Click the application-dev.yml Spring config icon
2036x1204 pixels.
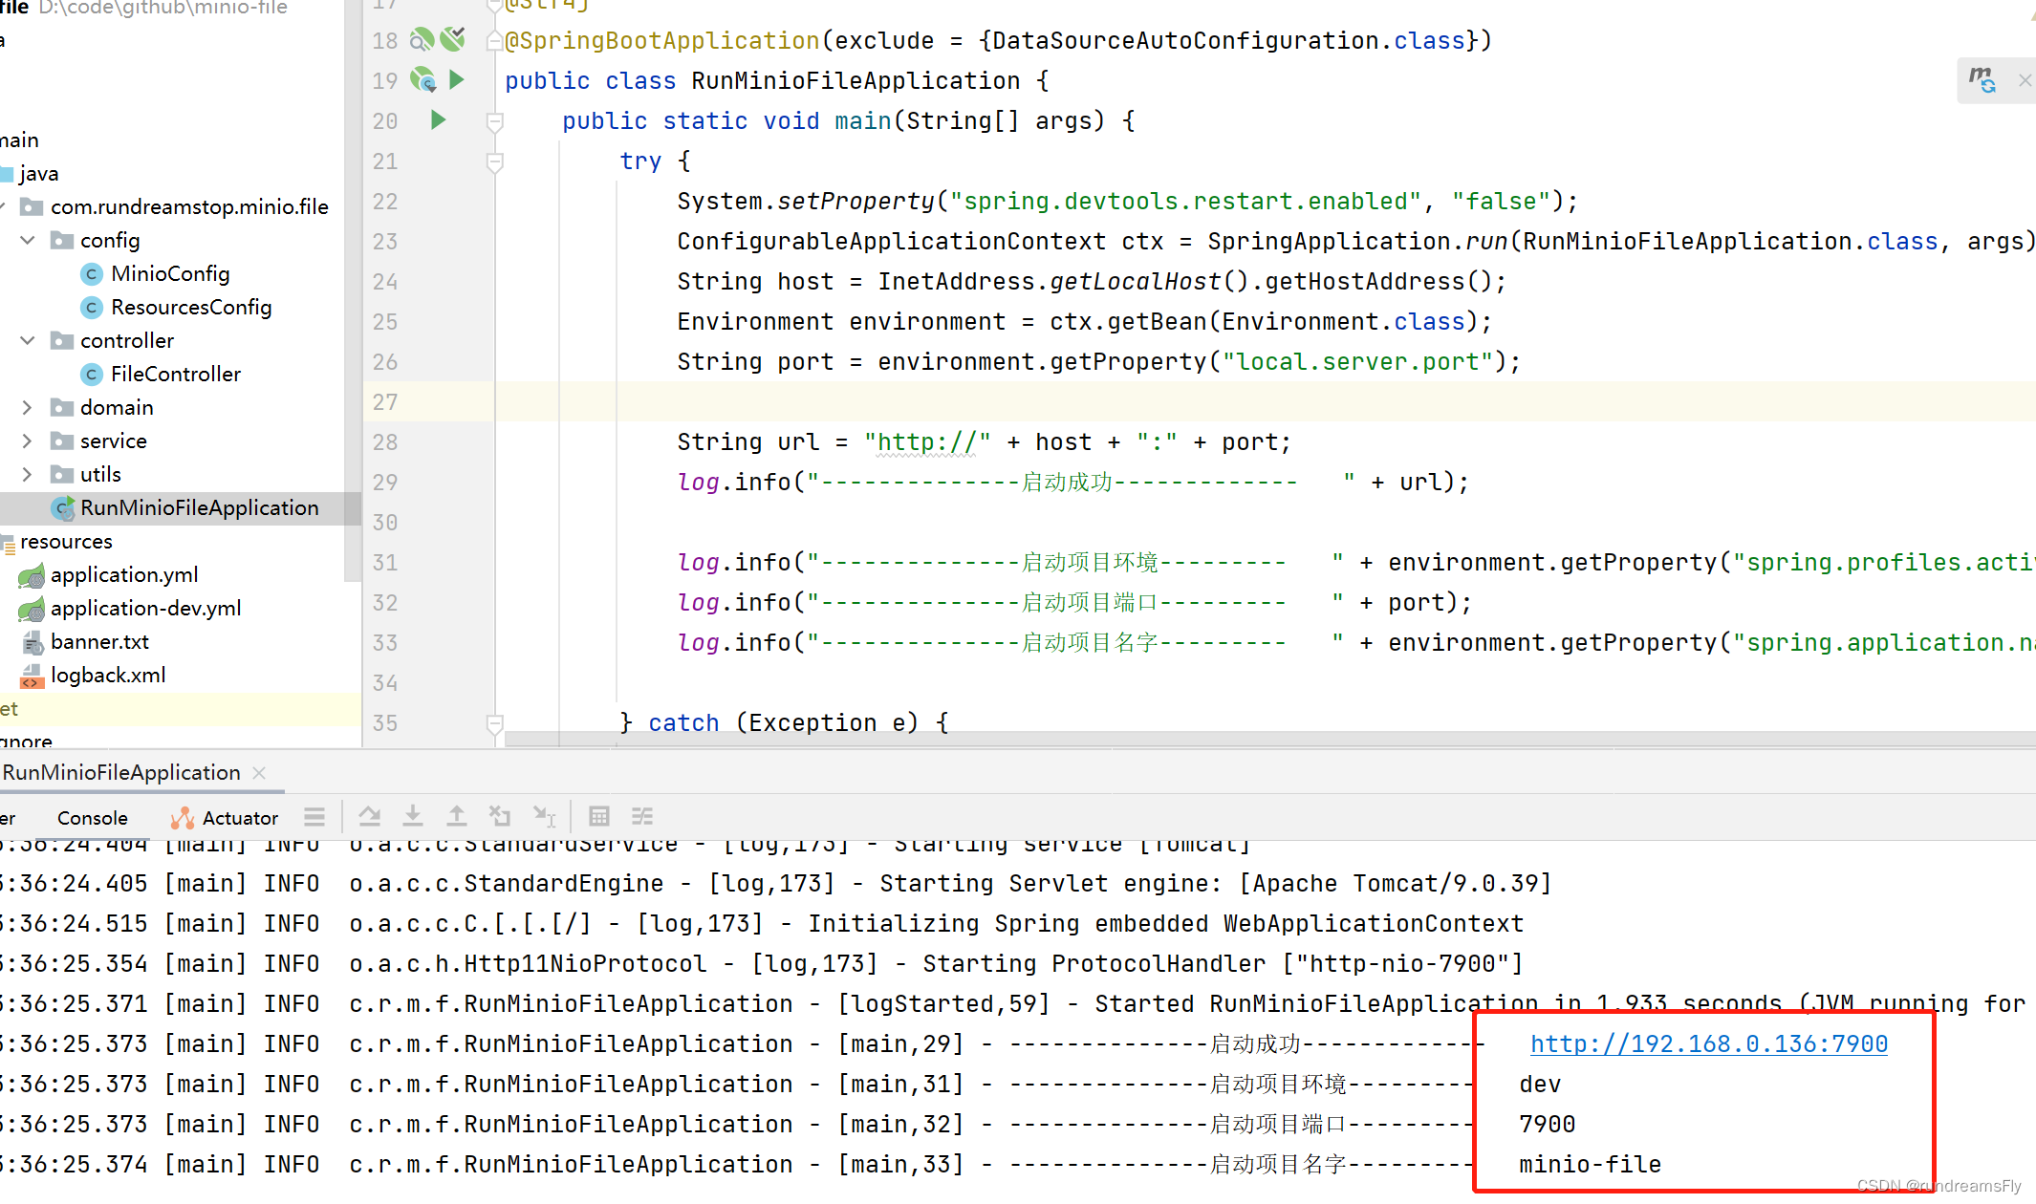(32, 610)
